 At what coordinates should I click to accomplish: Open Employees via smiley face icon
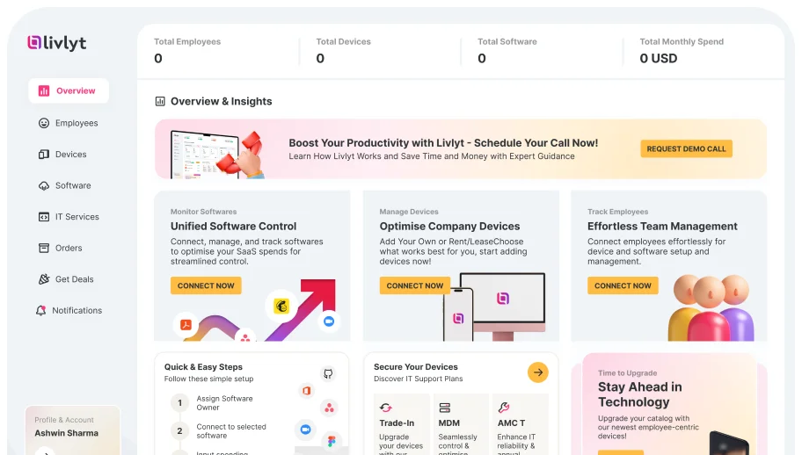pos(44,123)
